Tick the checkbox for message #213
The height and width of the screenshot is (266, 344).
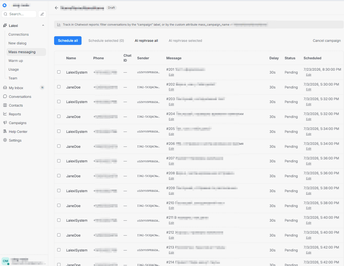pyautogui.click(x=59, y=250)
